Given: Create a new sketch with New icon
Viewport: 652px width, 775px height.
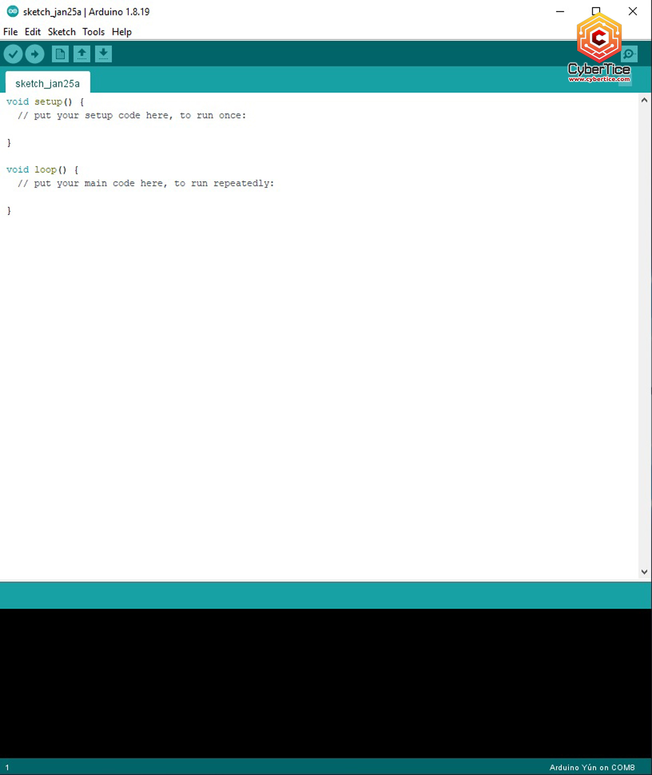Looking at the screenshot, I should pyautogui.click(x=60, y=54).
